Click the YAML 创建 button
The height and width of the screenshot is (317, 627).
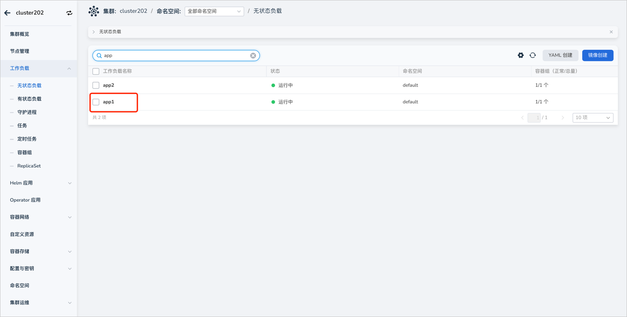(560, 55)
